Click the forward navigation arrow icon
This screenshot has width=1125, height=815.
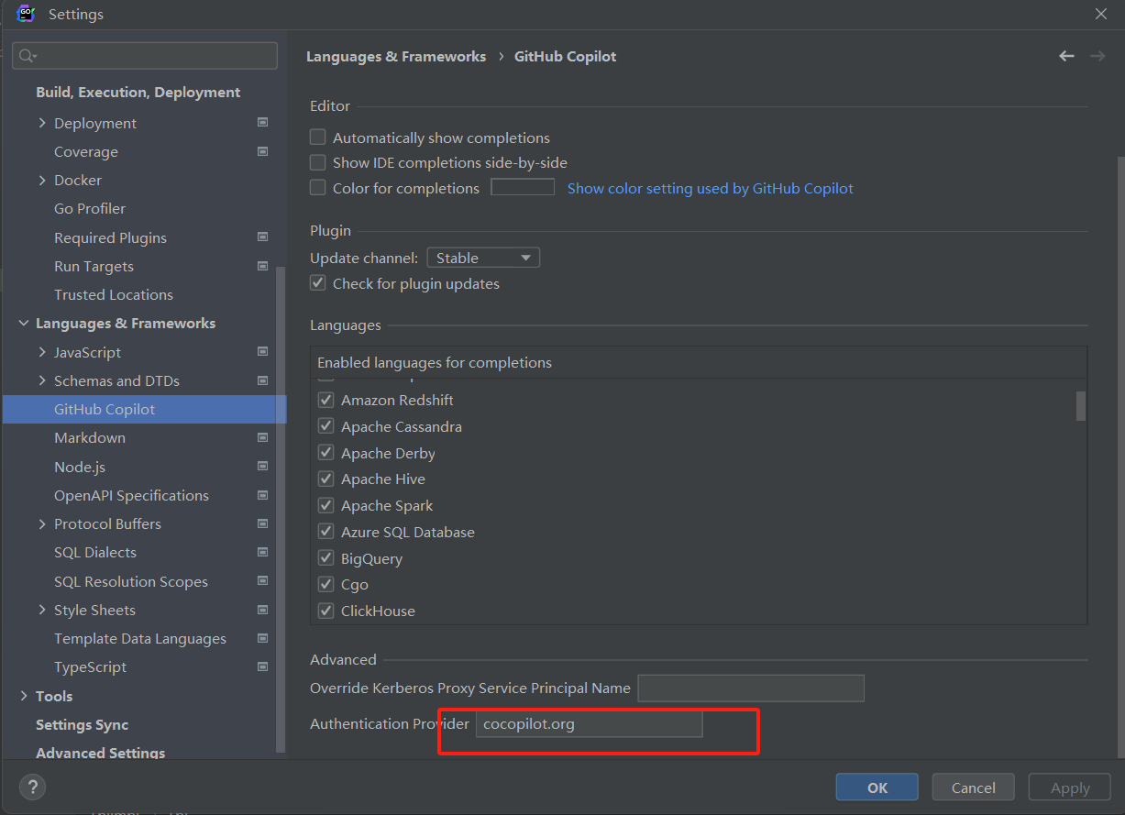(1097, 56)
